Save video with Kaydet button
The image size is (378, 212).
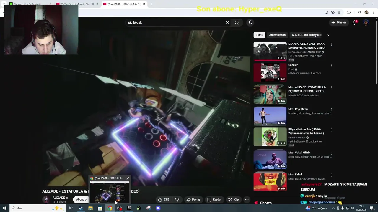(x=214, y=200)
